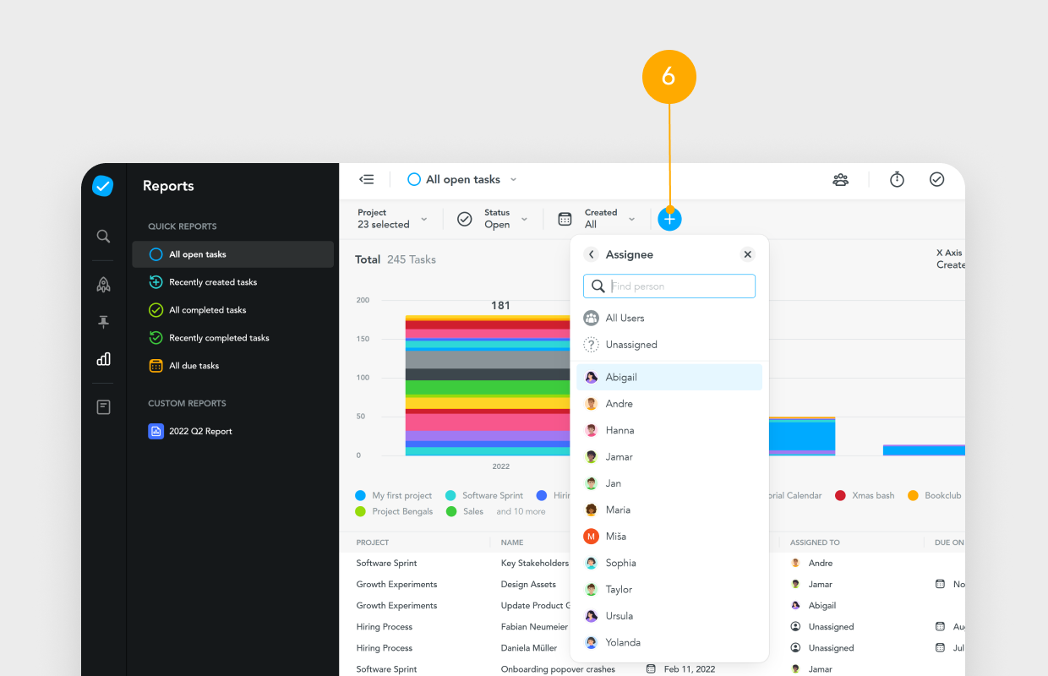Sort by the NAME column header
The image size is (1048, 676).
pos(512,542)
